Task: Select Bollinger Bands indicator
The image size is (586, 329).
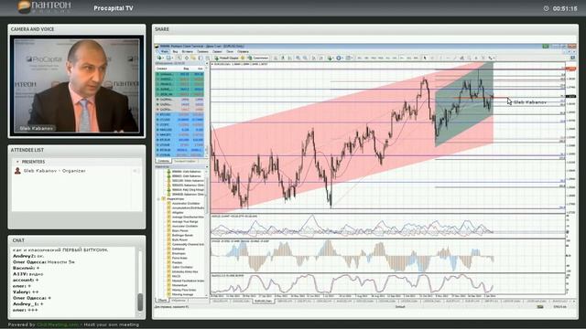Action: [x=182, y=236]
